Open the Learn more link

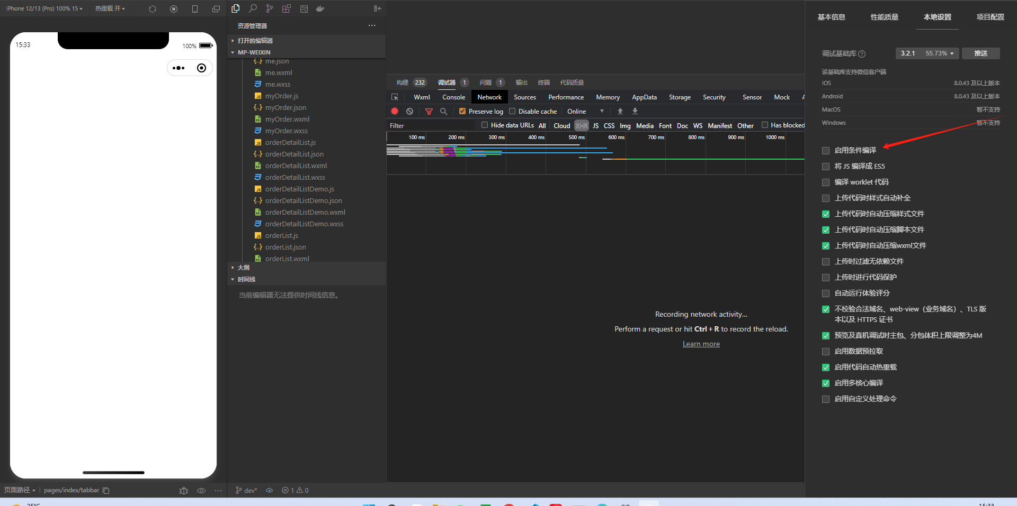pyautogui.click(x=701, y=344)
